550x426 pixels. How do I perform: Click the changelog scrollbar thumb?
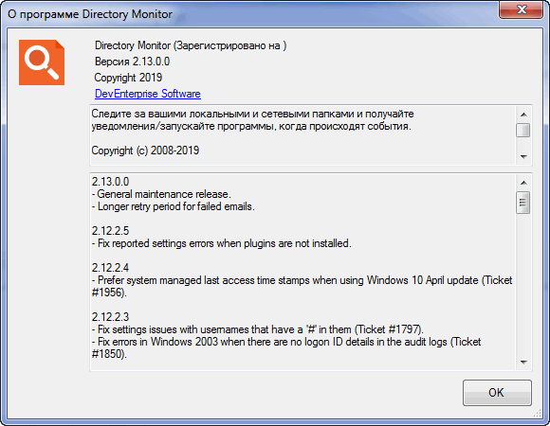(x=523, y=203)
